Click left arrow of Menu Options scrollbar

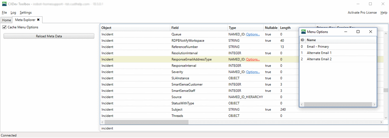[x=302, y=105]
